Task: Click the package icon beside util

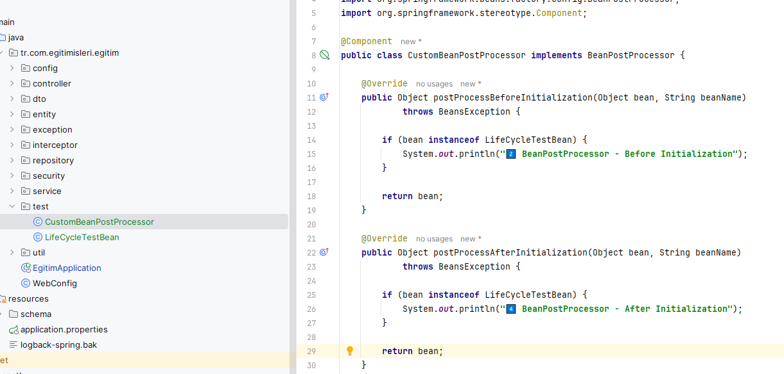Action: click(x=24, y=252)
